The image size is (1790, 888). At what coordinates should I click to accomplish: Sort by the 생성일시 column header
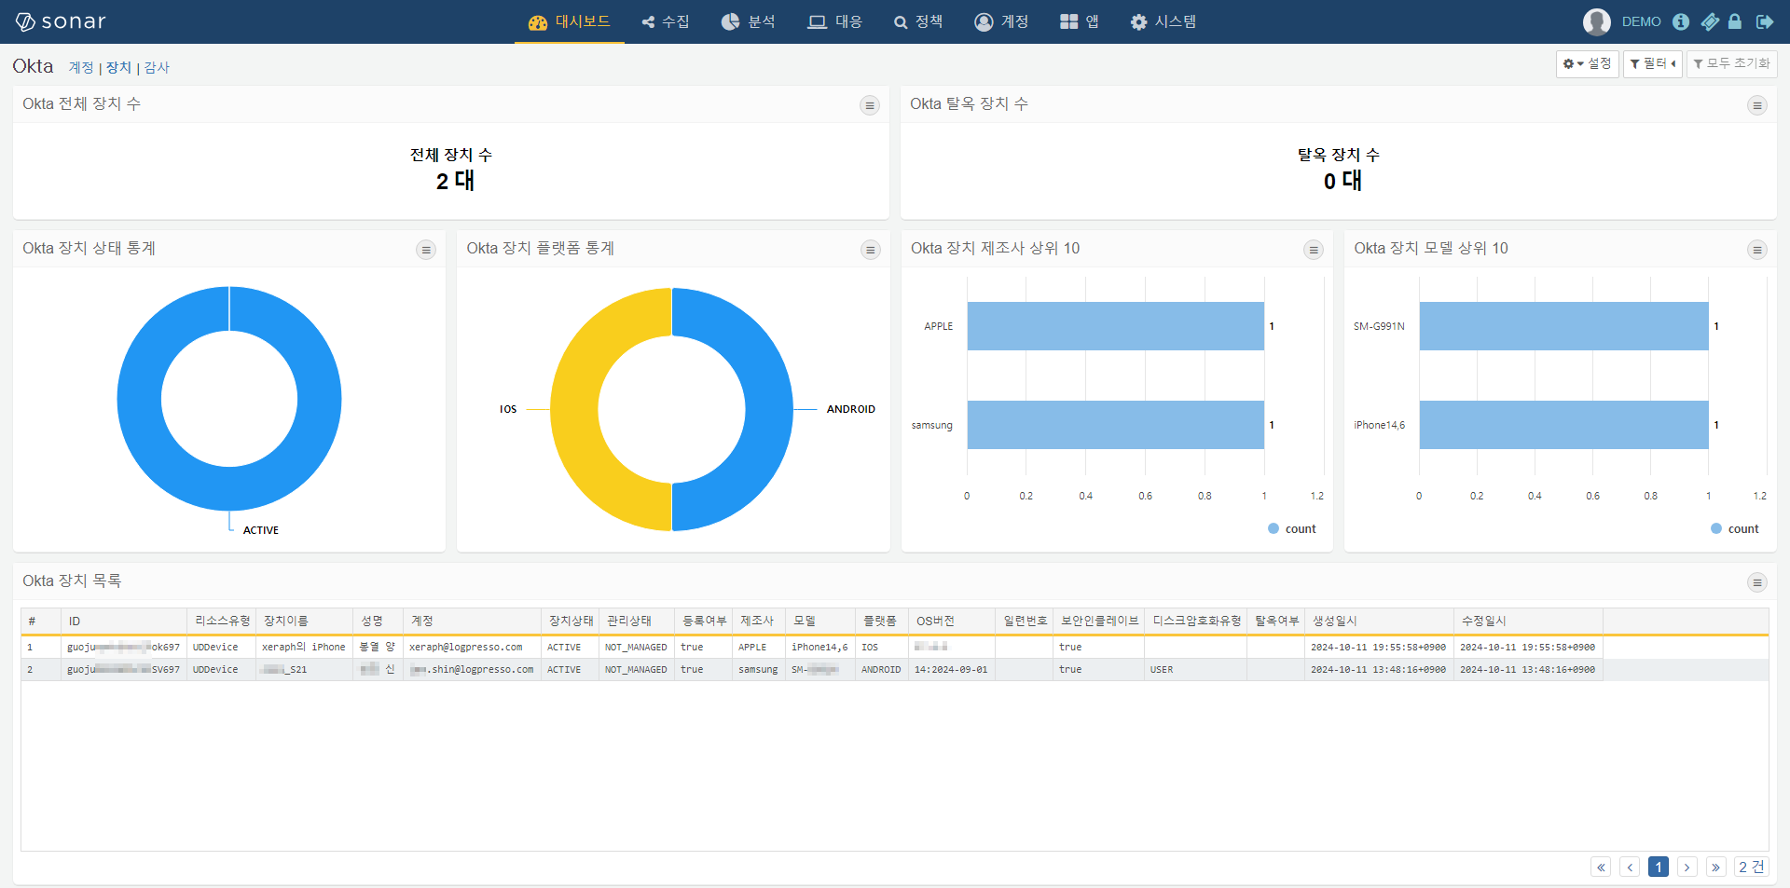[1379, 621]
